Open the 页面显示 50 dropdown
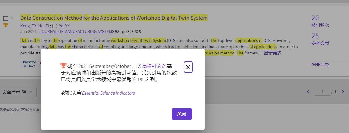The width and height of the screenshot is (349, 133). coord(18,92)
